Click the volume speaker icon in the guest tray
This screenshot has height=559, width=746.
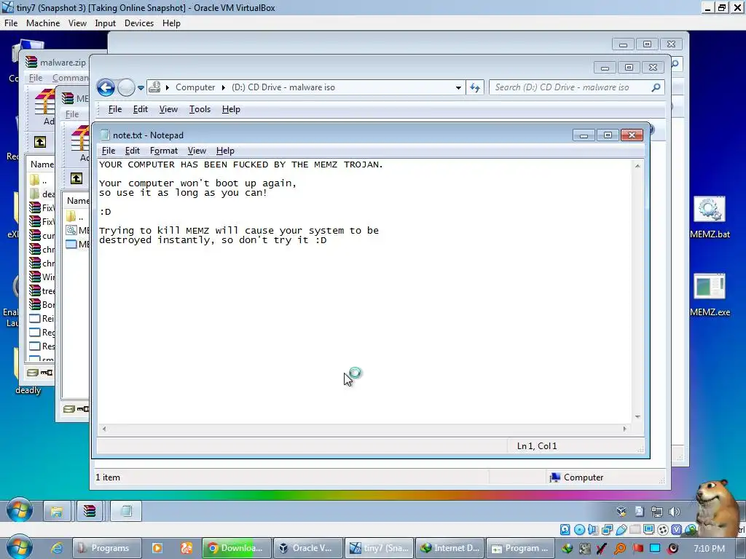[674, 512]
